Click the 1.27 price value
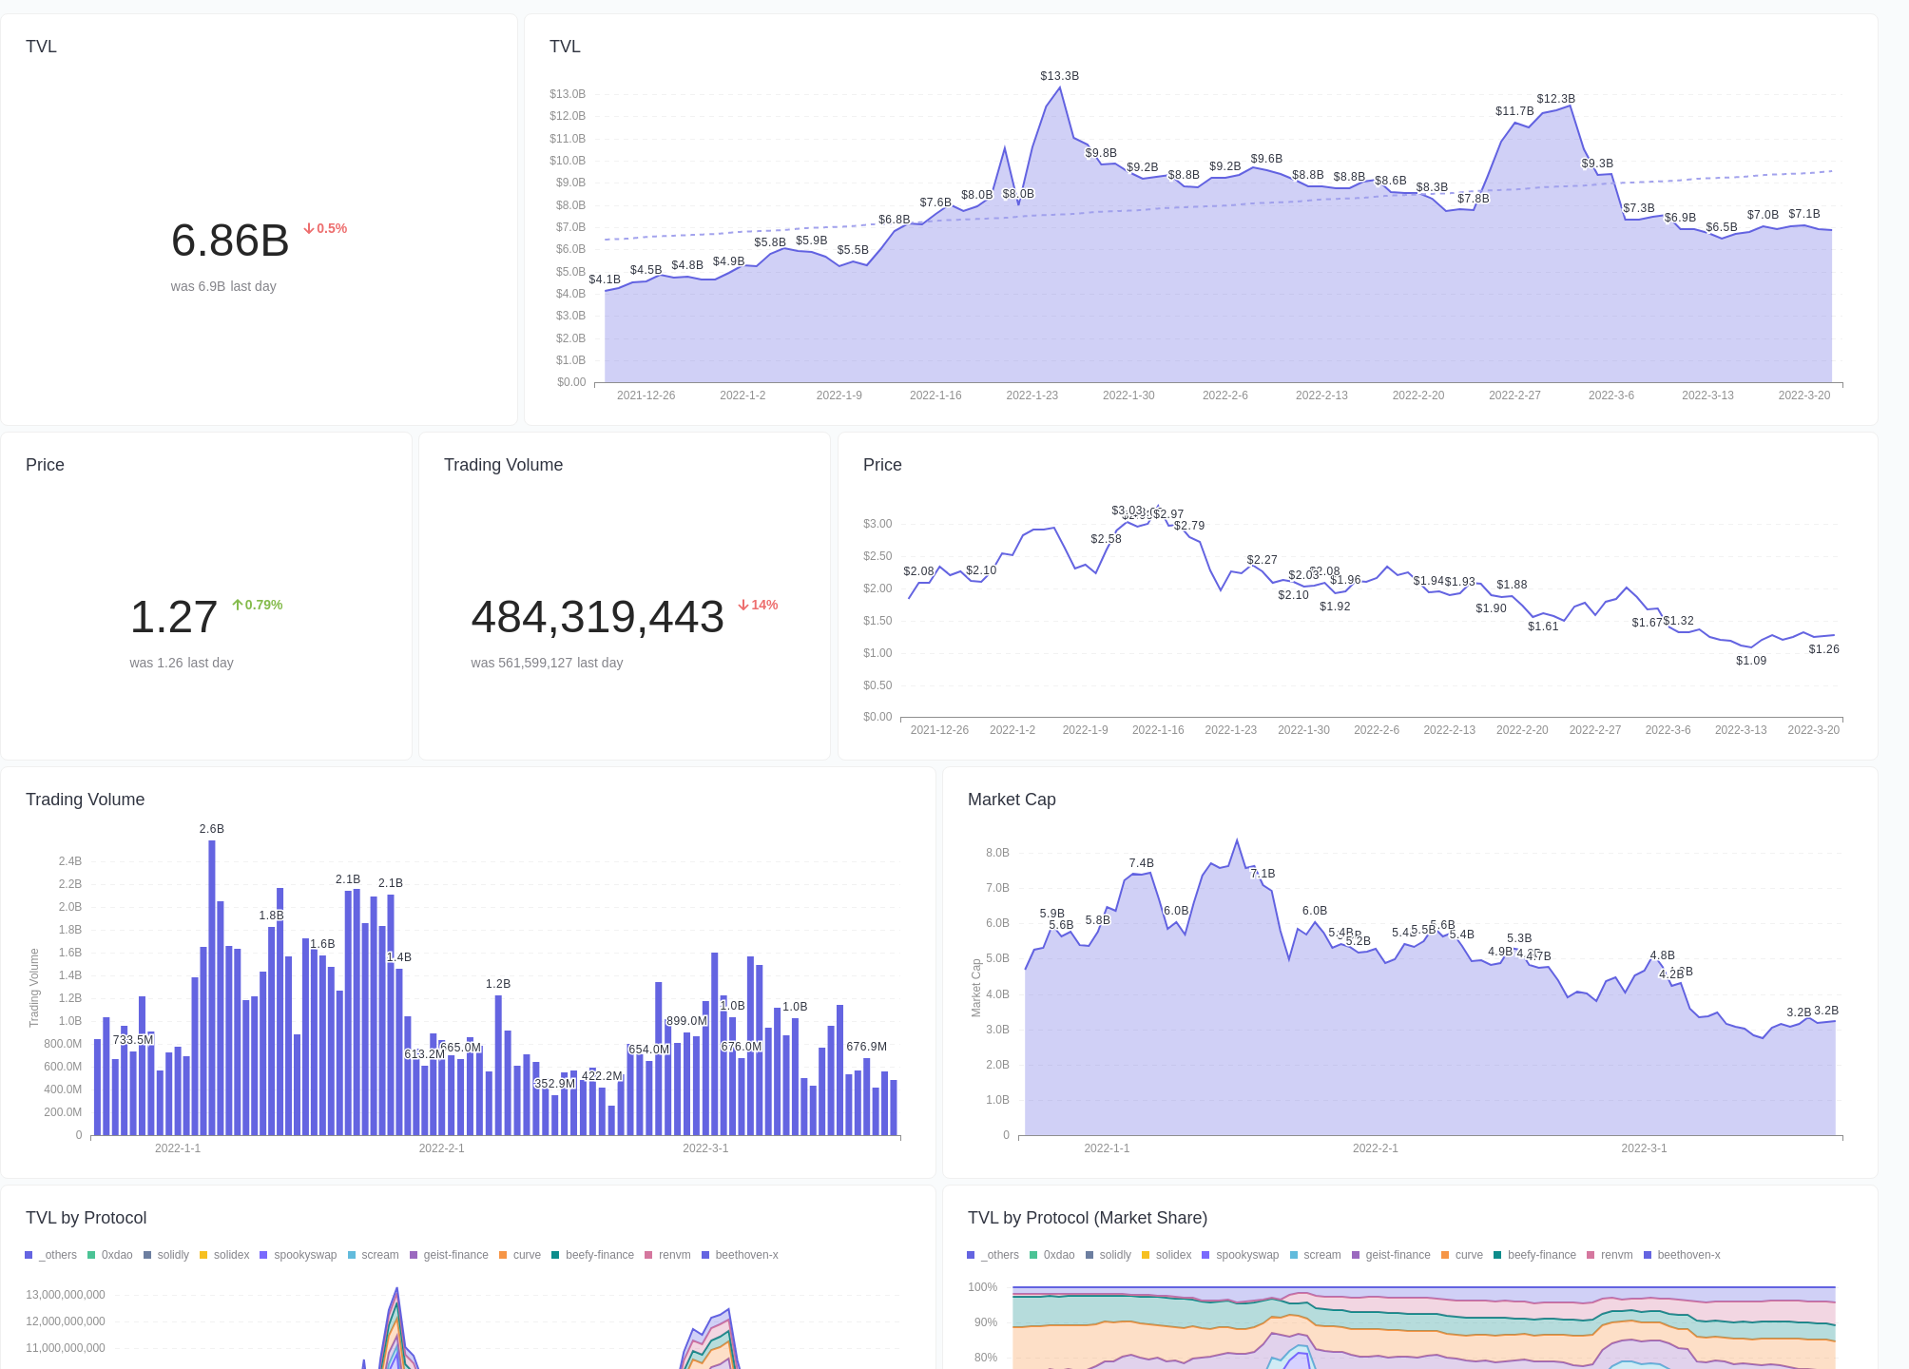The height and width of the screenshot is (1369, 1909). tap(174, 617)
